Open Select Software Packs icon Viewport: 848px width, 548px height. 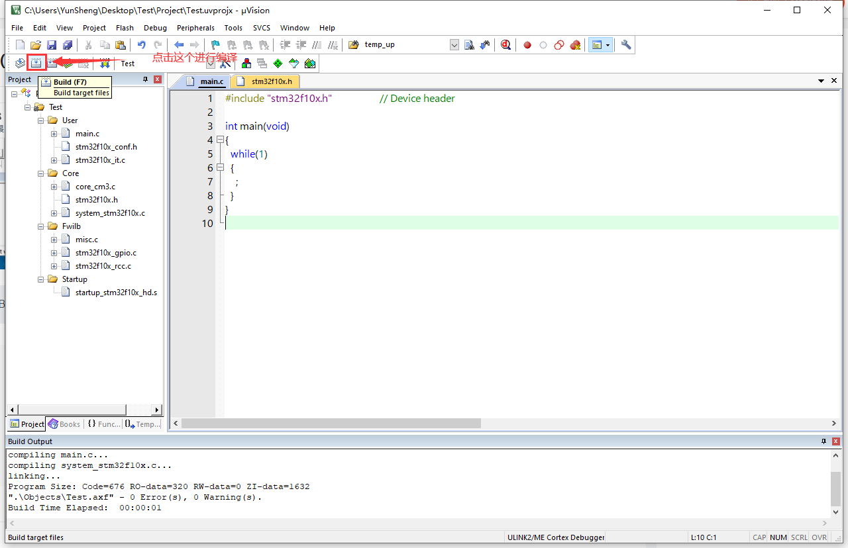tap(294, 64)
